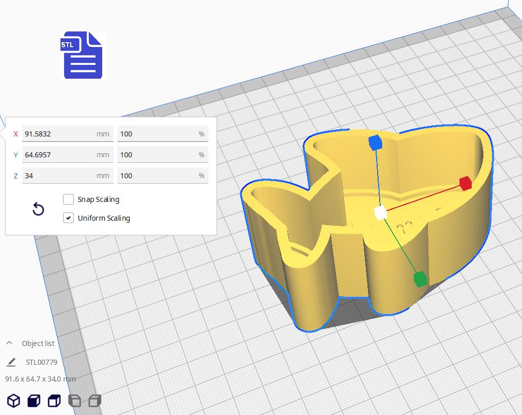Click the X size field showing 91.5832
522x415 pixels.
68,134
